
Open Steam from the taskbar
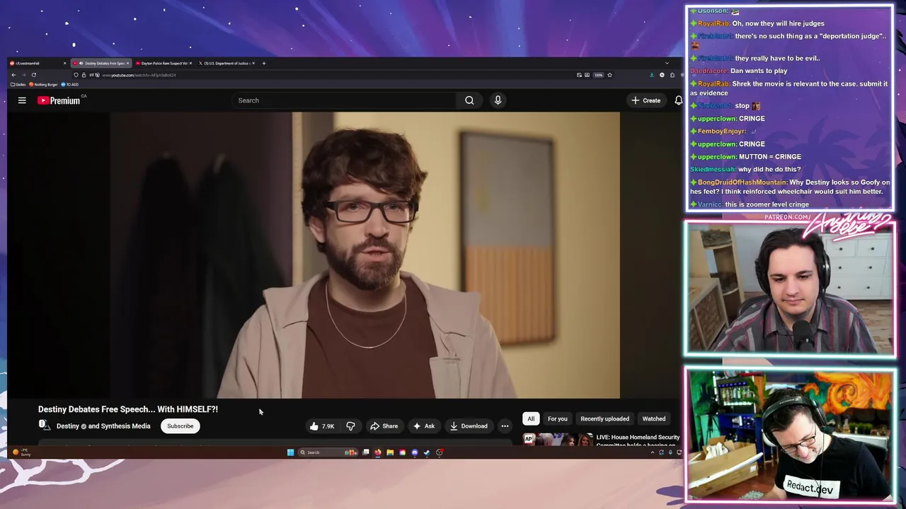tap(427, 452)
